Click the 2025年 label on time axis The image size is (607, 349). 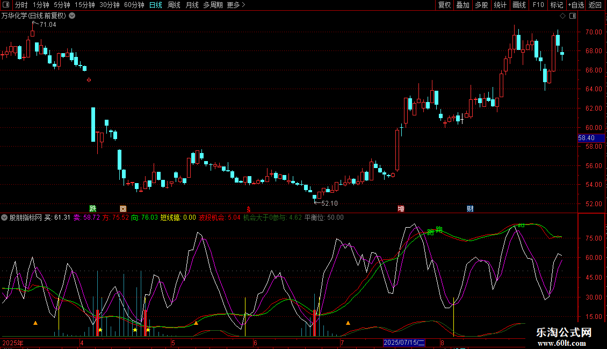tap(13, 343)
